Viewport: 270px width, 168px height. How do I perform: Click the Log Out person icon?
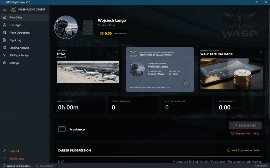point(5,151)
